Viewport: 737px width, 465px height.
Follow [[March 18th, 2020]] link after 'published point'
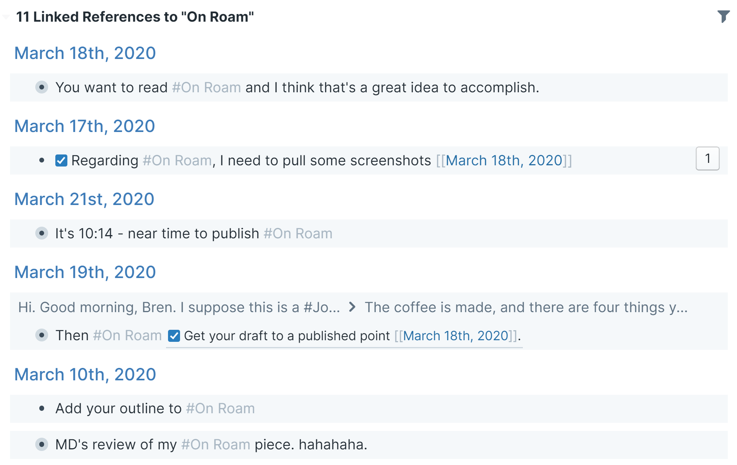pyautogui.click(x=456, y=335)
